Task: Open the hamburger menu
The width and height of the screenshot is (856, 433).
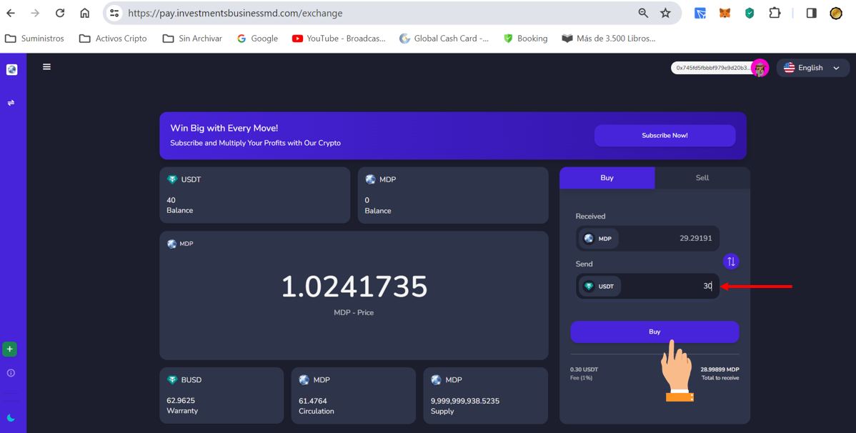Action: click(x=46, y=67)
